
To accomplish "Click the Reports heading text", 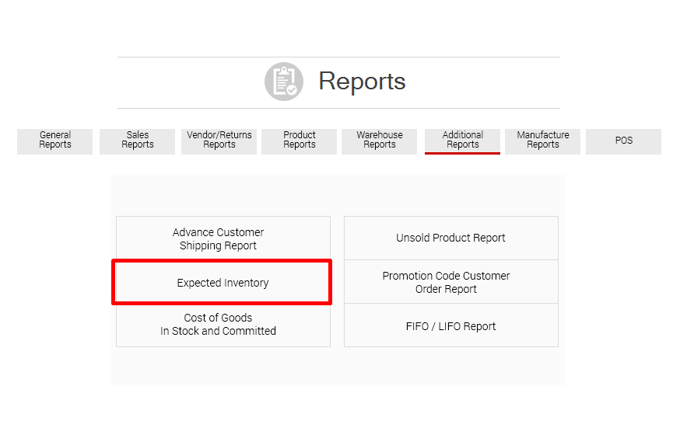I will 362,82.
